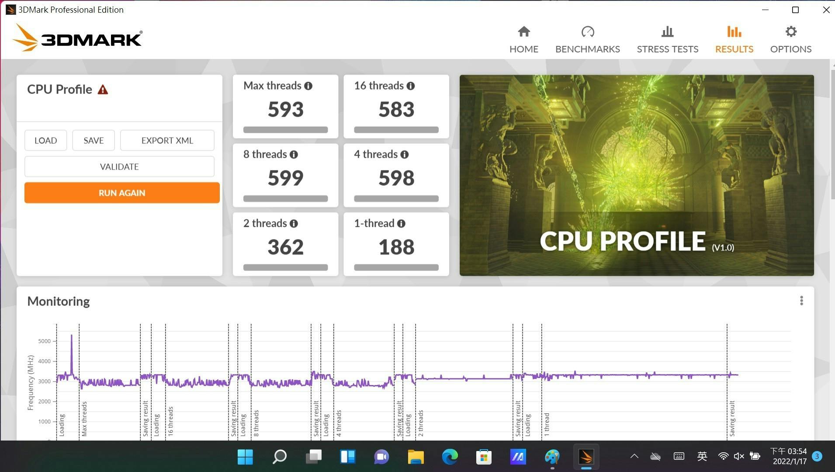835x472 pixels.
Task: Click RUN AGAIN to rerun benchmark
Action: 122,193
